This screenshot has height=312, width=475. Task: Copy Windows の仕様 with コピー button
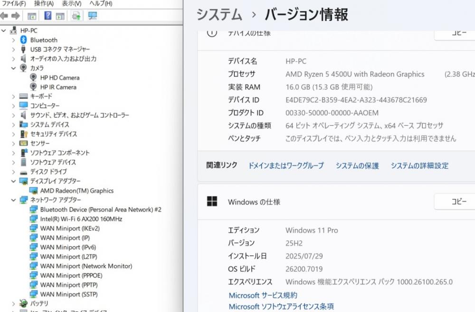(455, 201)
